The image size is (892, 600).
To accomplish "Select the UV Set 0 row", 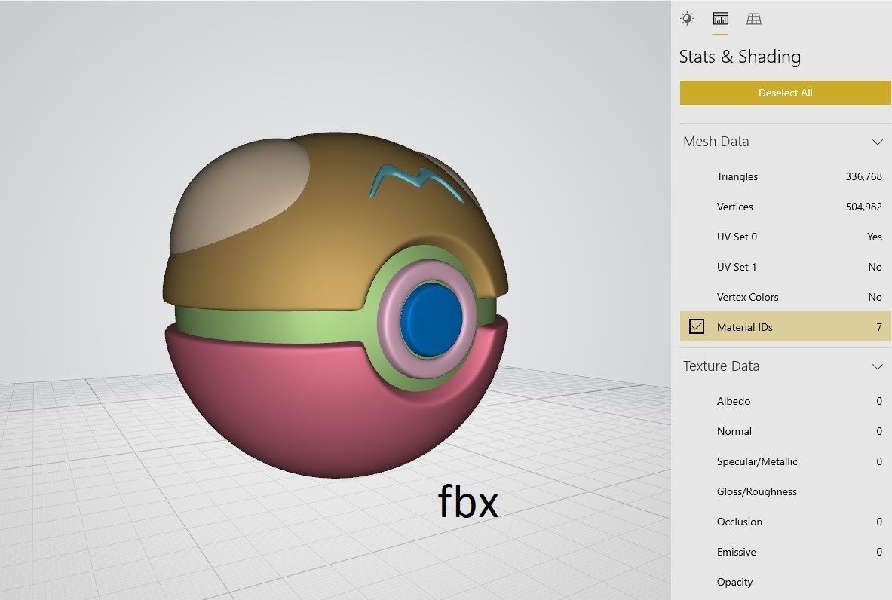I will click(785, 237).
